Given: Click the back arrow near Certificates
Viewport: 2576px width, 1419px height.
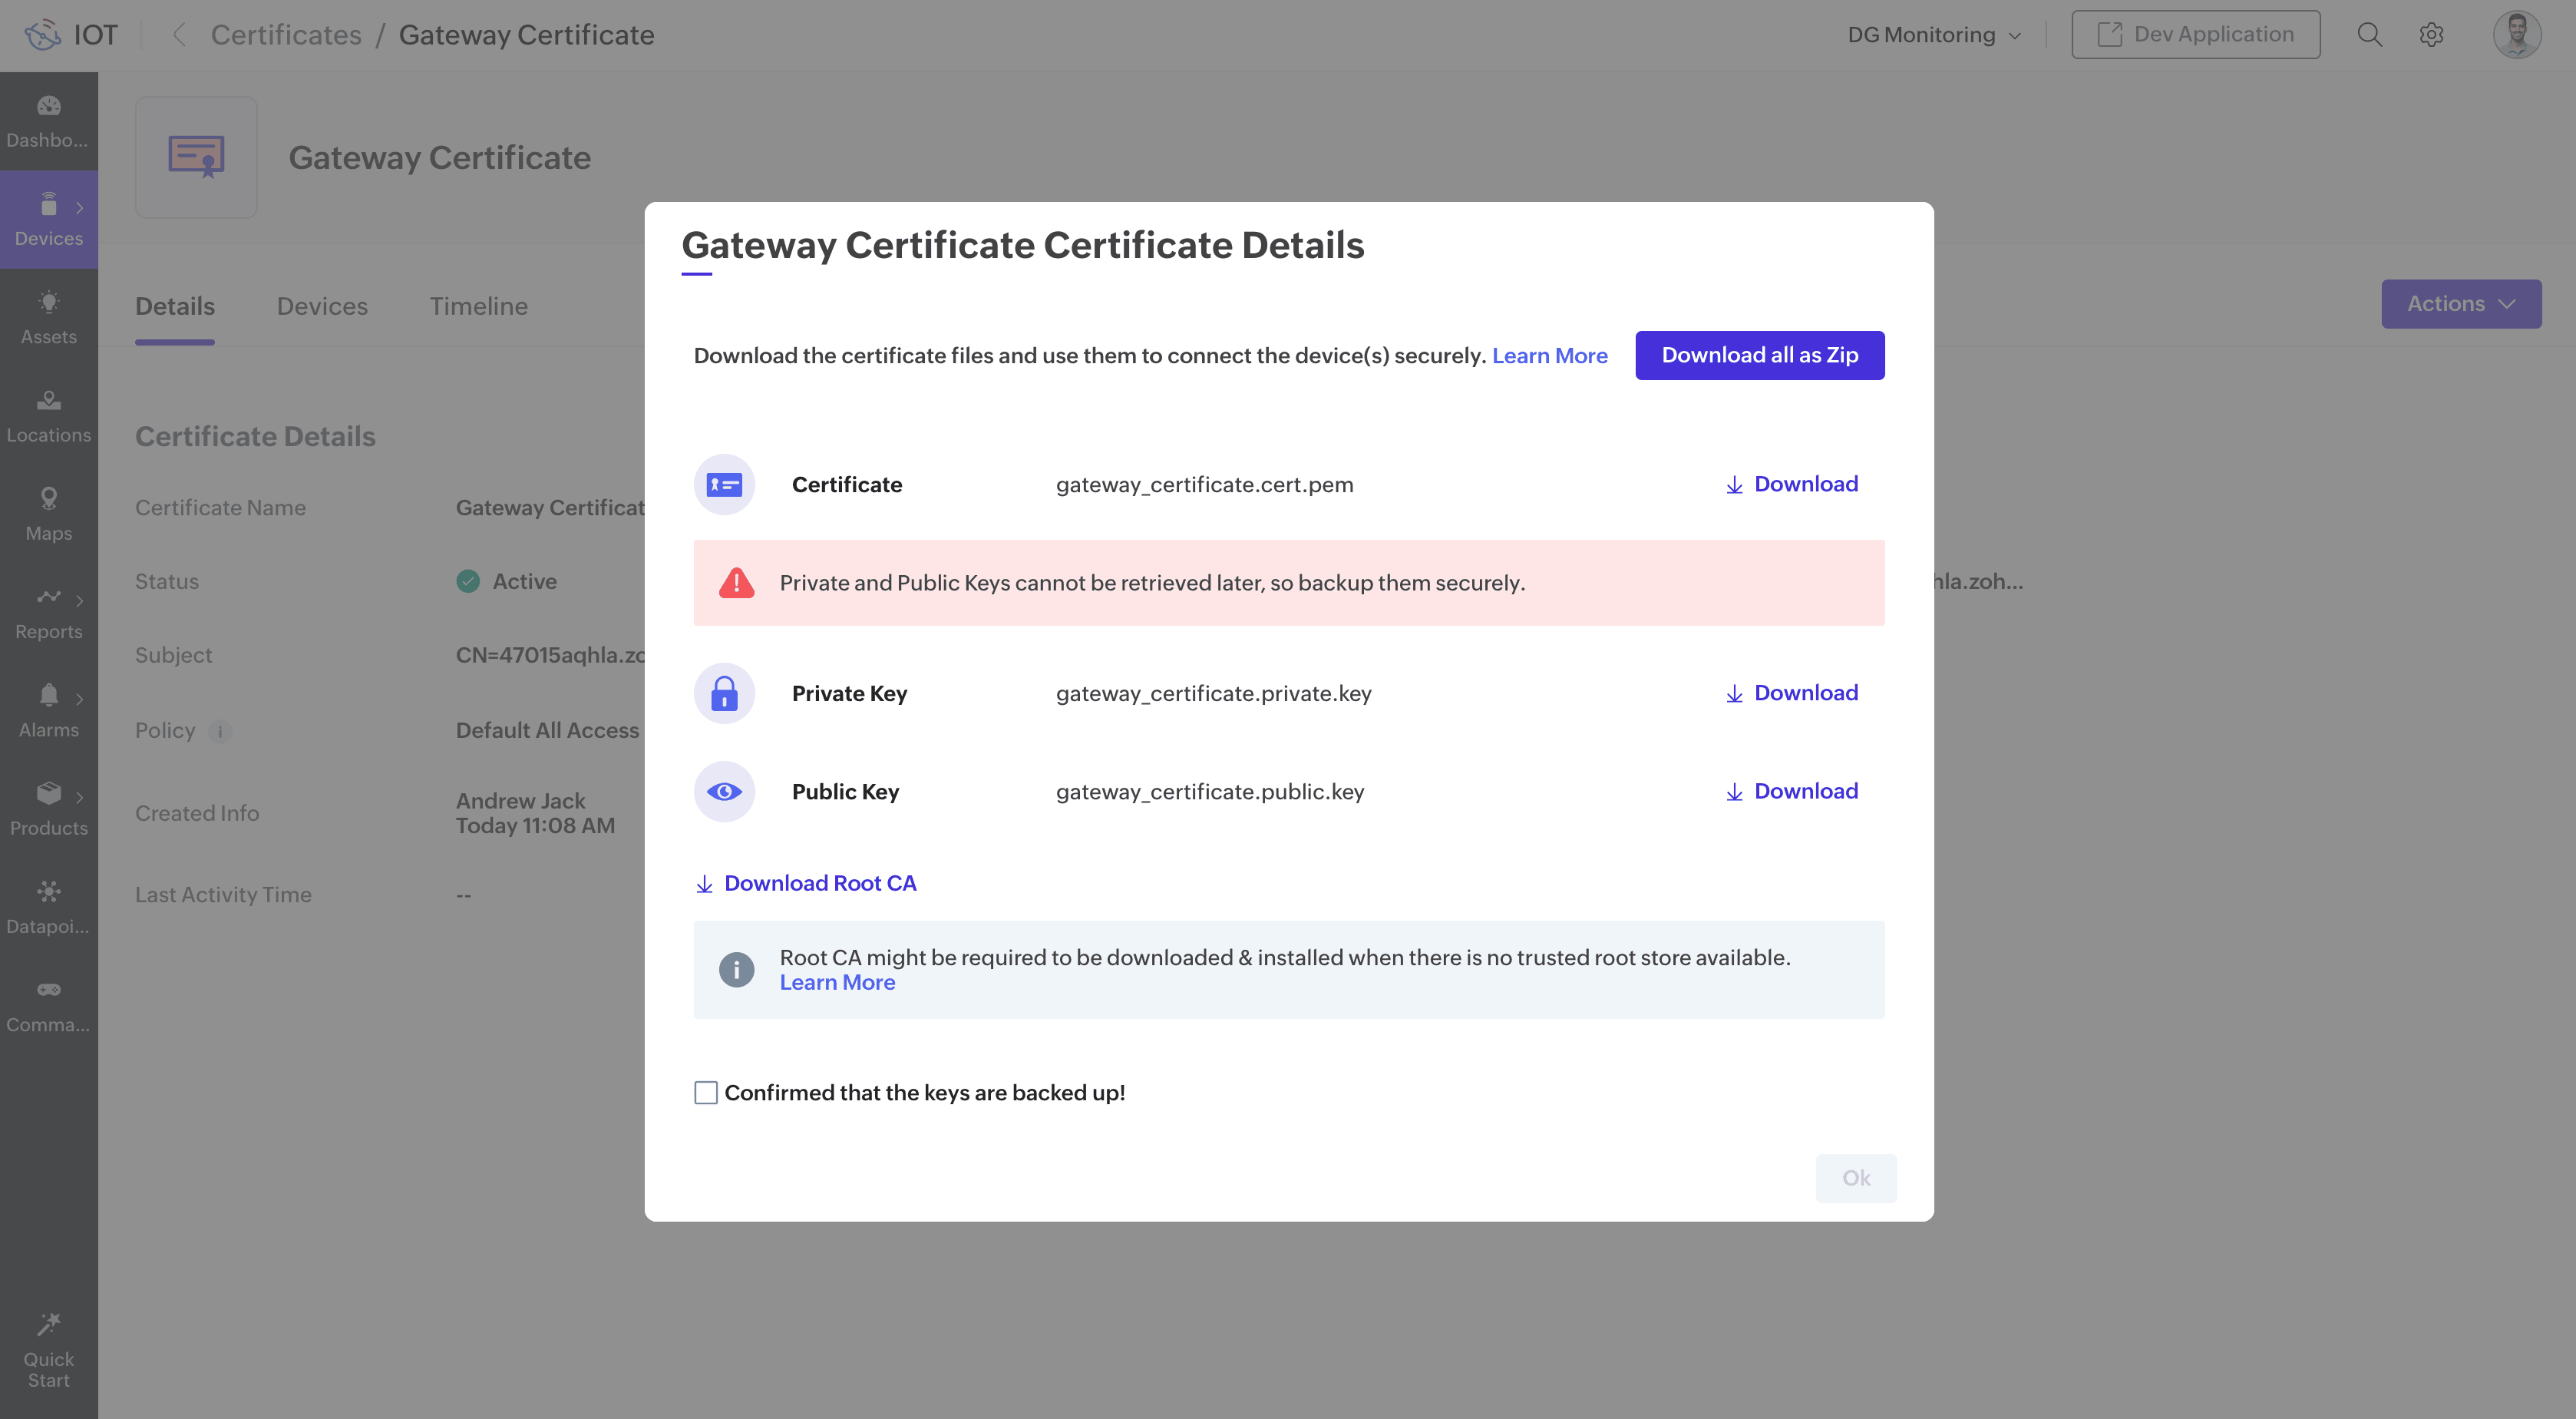Looking at the screenshot, I should click(179, 35).
